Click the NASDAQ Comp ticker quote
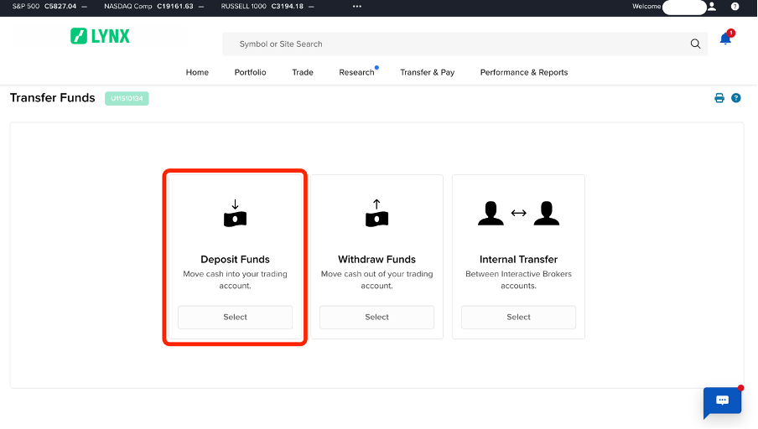Image resolution: width=758 pixels, height=429 pixels. (153, 6)
